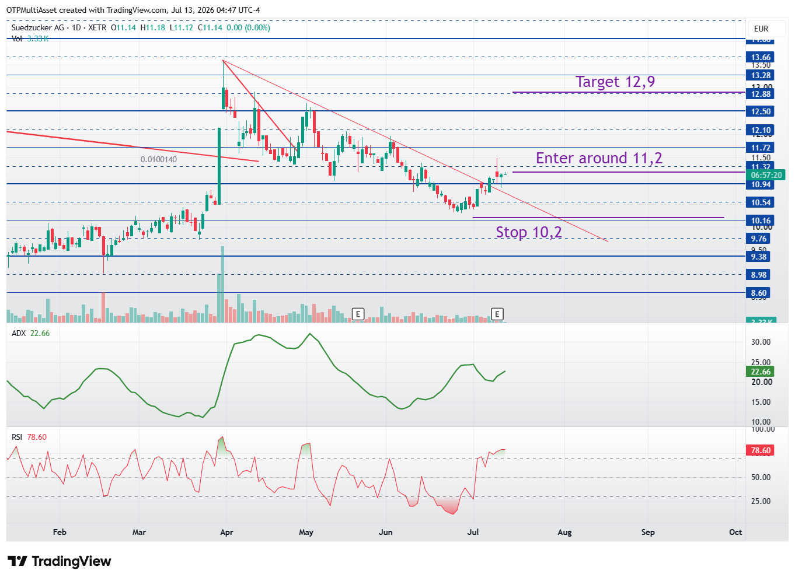Viewport: 795px width, 581px height.
Task: Select the 12.88 price level tag
Action: point(761,94)
